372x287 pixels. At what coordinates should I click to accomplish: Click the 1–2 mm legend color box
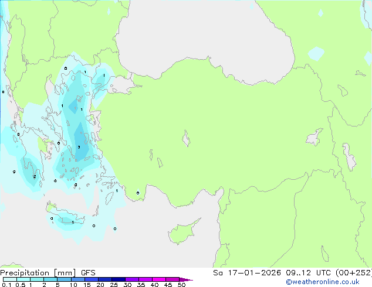tap(37, 279)
